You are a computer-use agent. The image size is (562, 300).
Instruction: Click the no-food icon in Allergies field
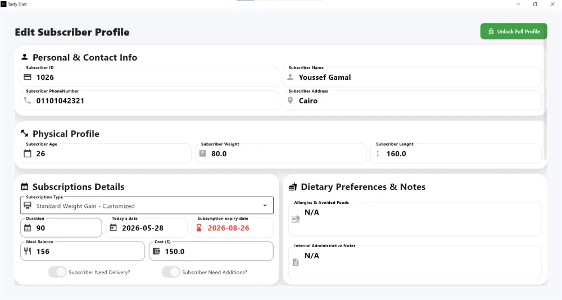(296, 219)
